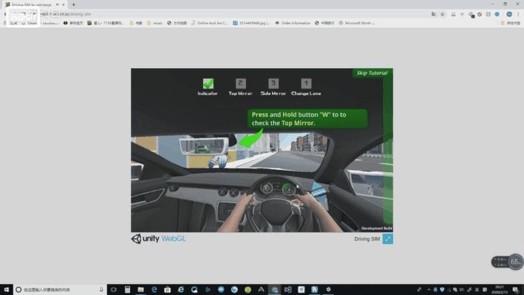Open Task View on the taskbar
The height and width of the screenshot is (295, 524).
click(x=114, y=289)
